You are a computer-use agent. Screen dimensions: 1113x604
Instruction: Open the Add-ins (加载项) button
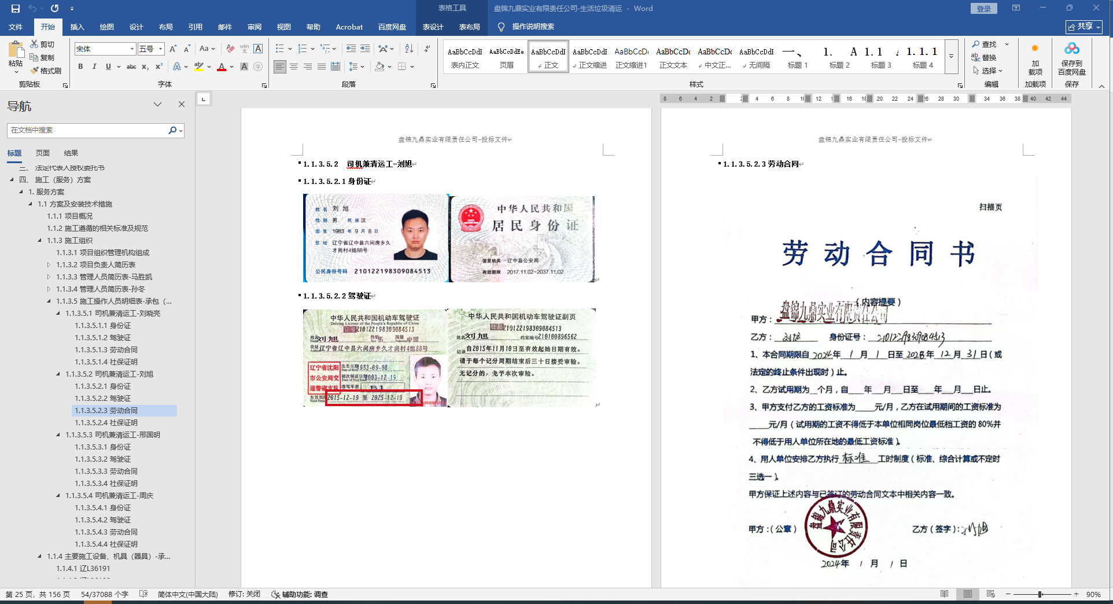pyautogui.click(x=1035, y=58)
